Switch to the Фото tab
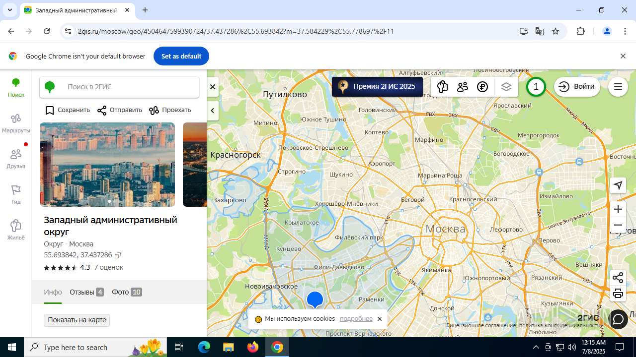Viewport: 636px width, 357px height. click(127, 292)
